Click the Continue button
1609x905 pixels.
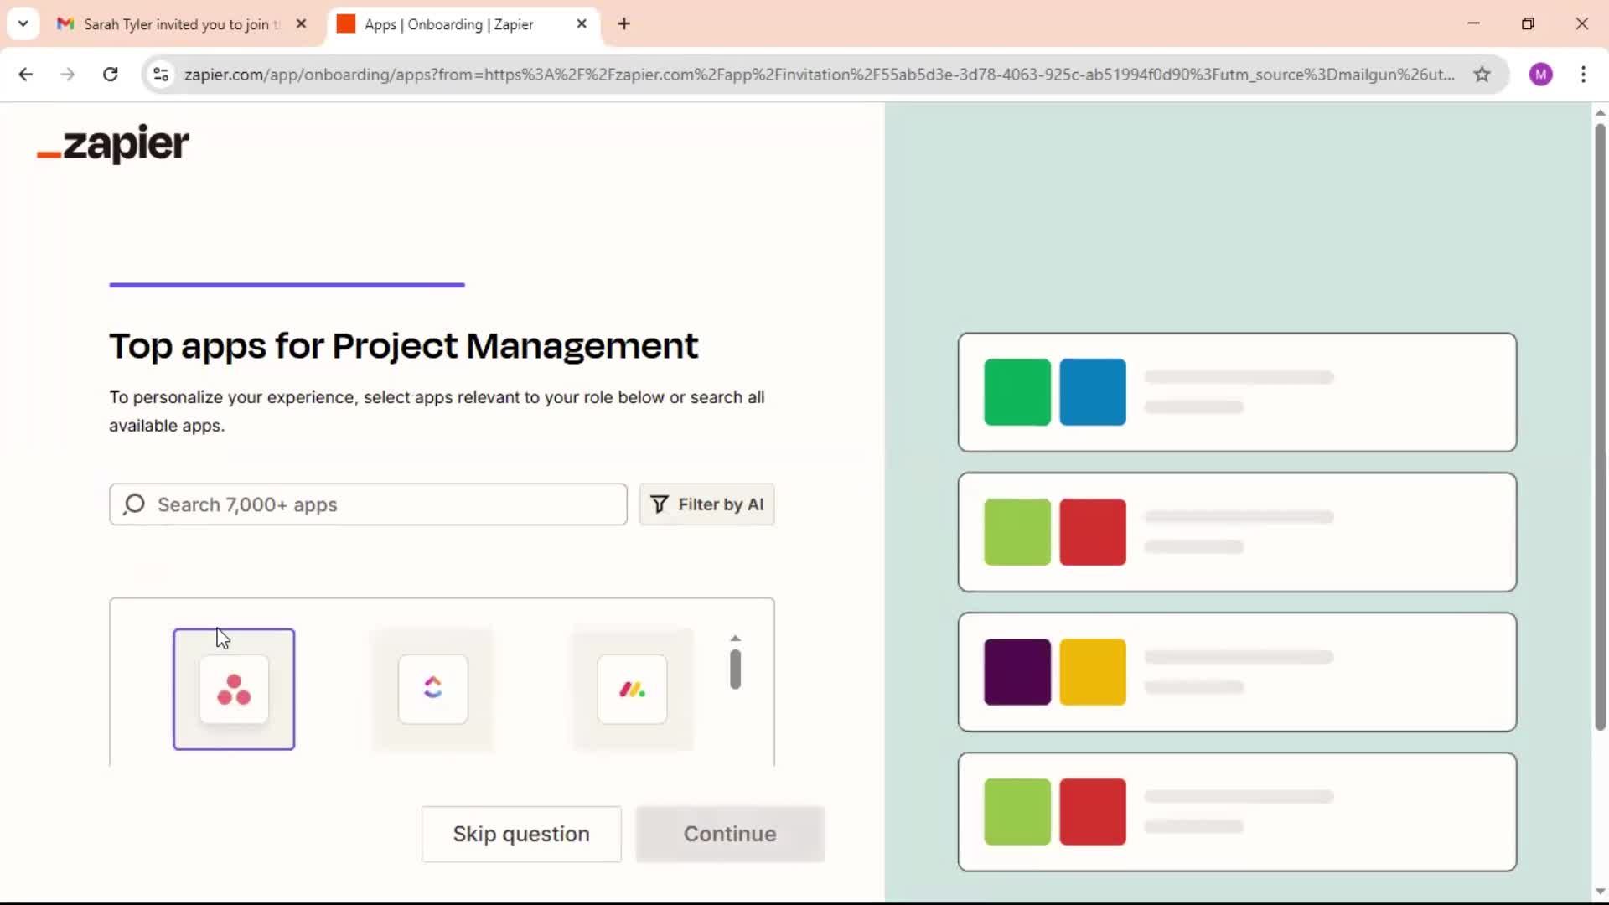click(x=730, y=834)
